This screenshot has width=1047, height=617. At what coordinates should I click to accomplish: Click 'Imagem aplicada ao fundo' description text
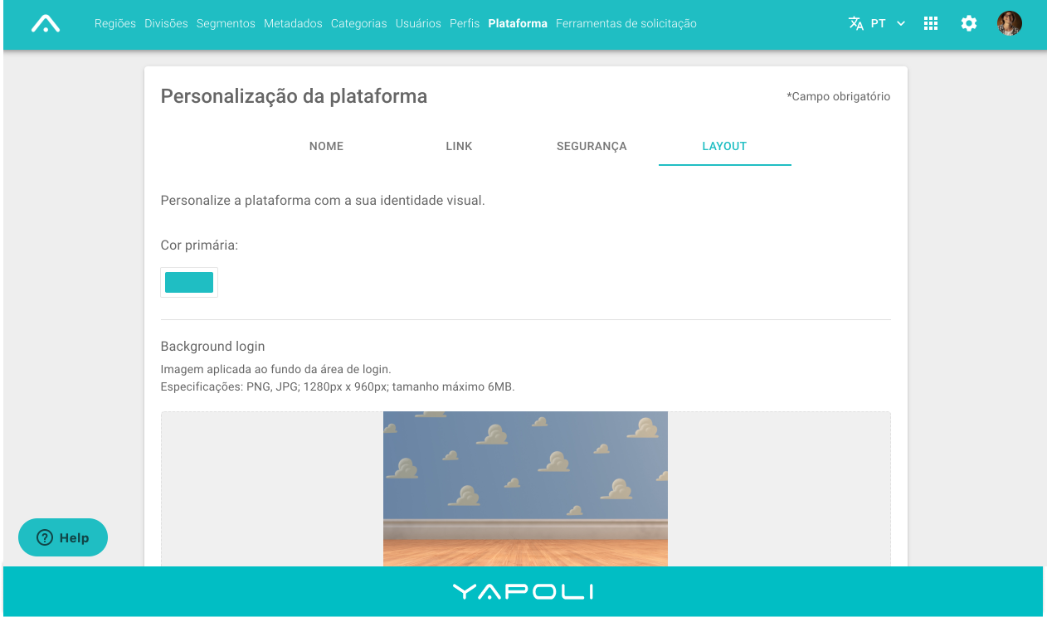(275, 369)
